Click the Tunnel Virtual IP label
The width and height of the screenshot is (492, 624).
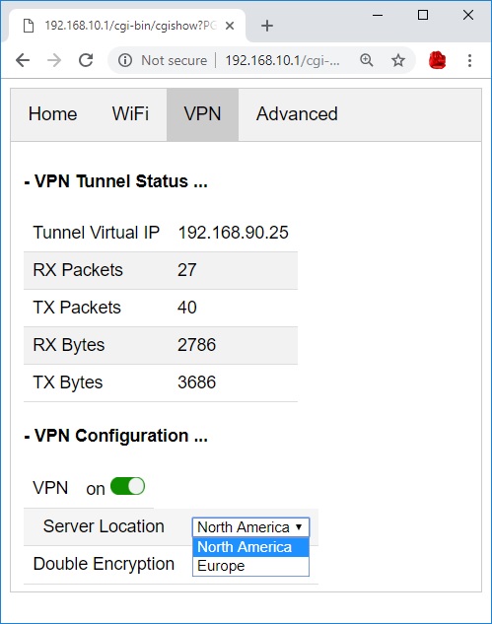pyautogui.click(x=97, y=233)
